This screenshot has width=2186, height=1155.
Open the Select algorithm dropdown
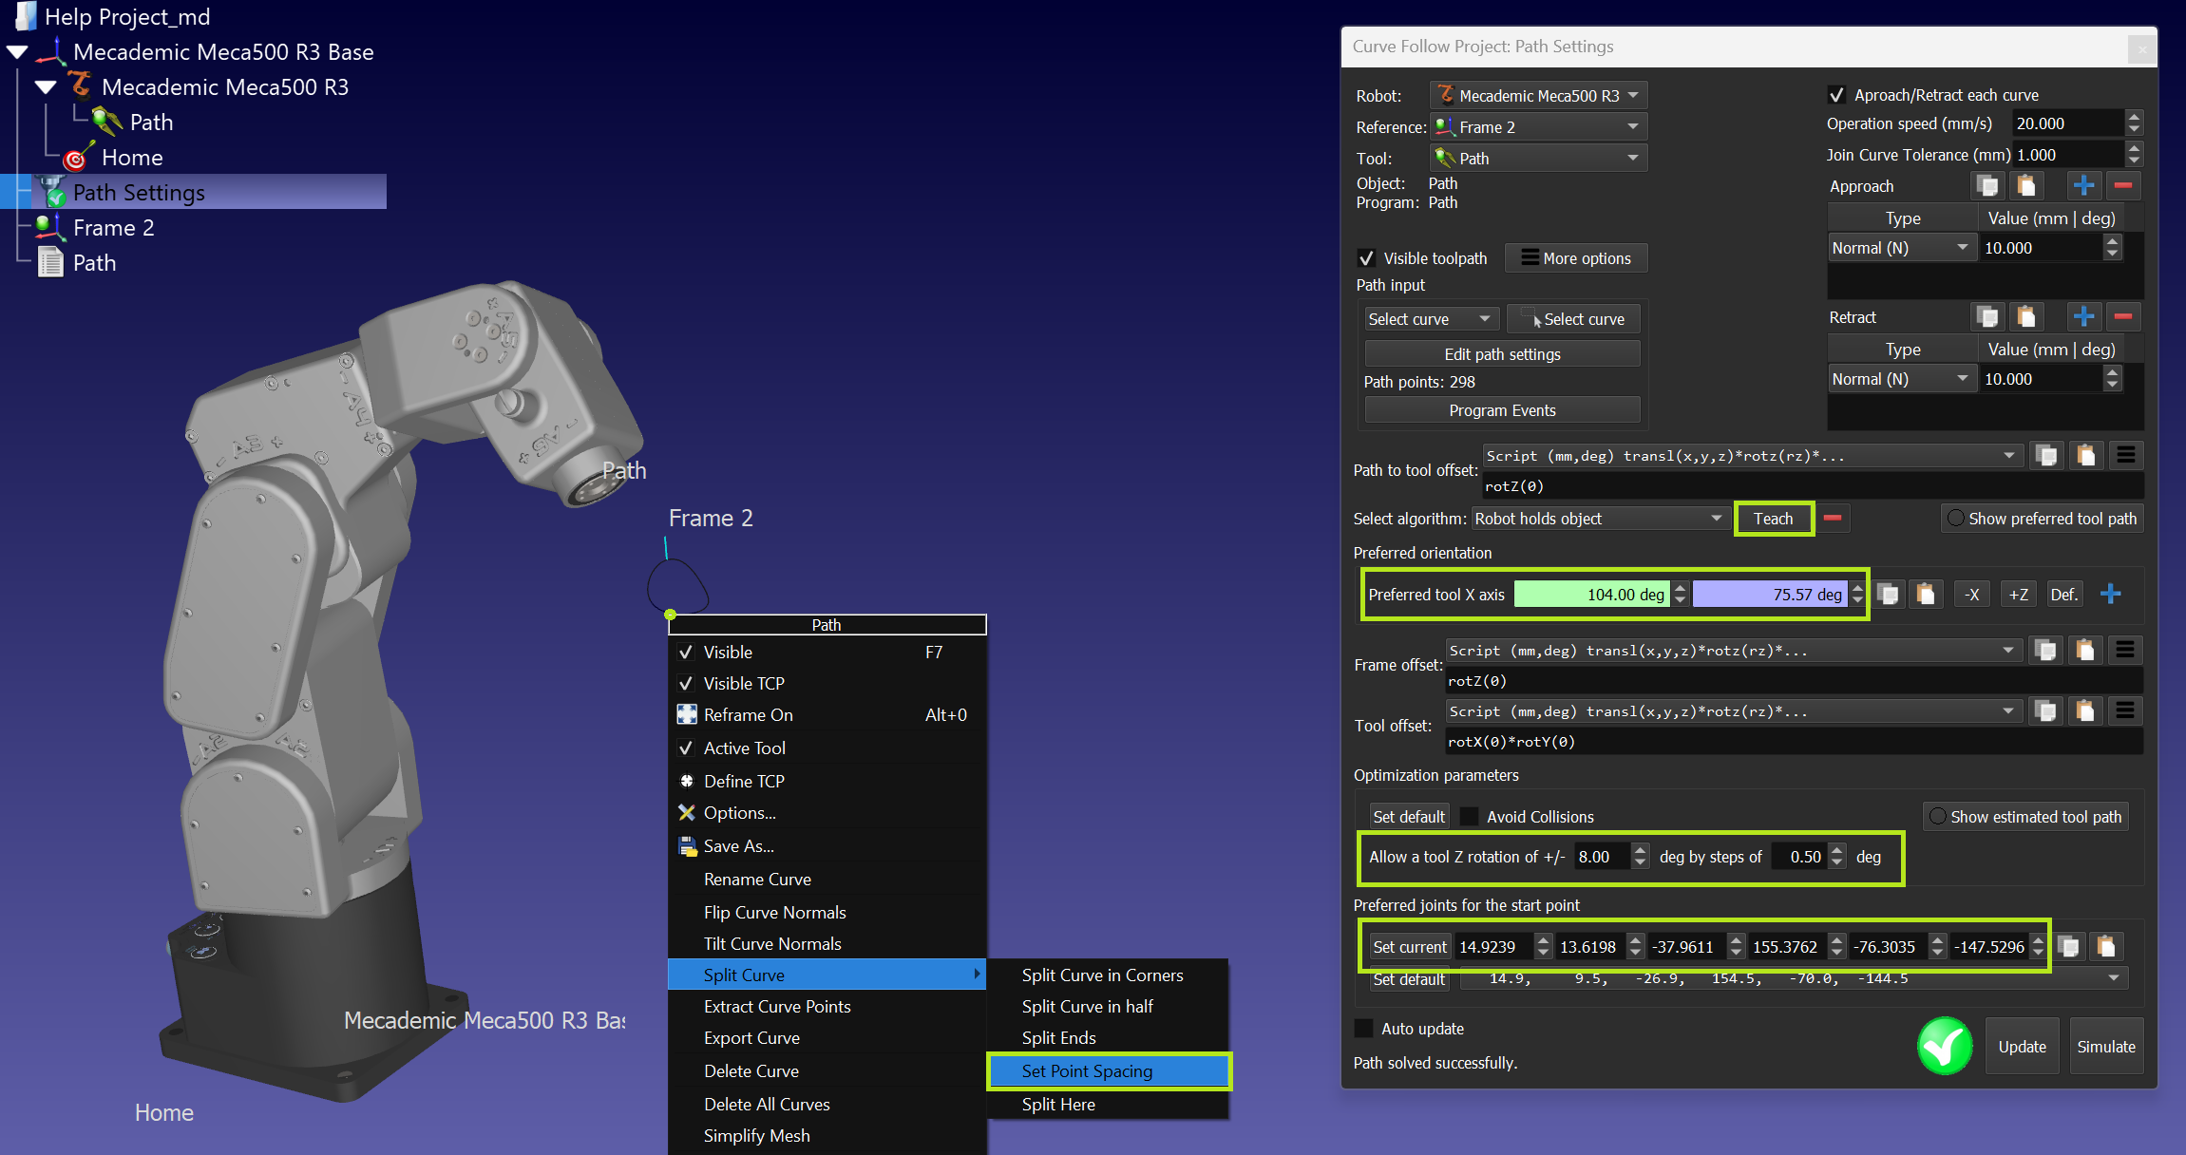coord(1598,519)
